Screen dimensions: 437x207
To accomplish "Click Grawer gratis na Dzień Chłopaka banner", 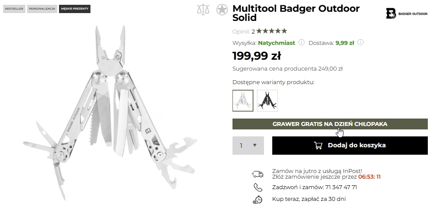I will 330,124.
